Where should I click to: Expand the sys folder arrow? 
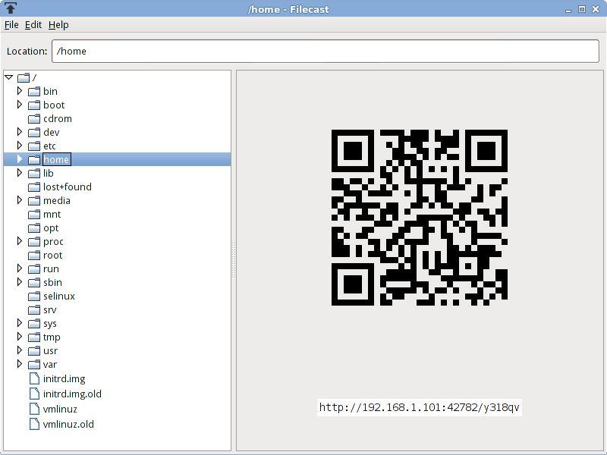(20, 323)
